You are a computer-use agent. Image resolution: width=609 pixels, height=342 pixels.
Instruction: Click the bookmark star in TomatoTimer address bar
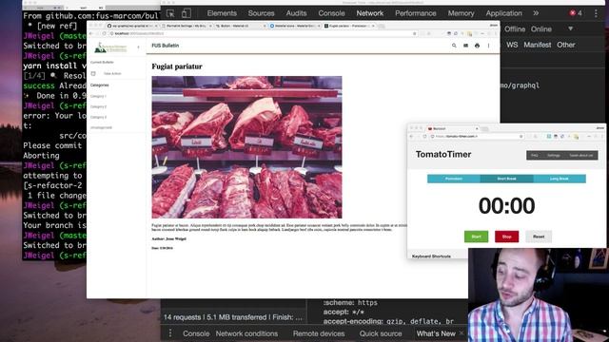coord(521,137)
